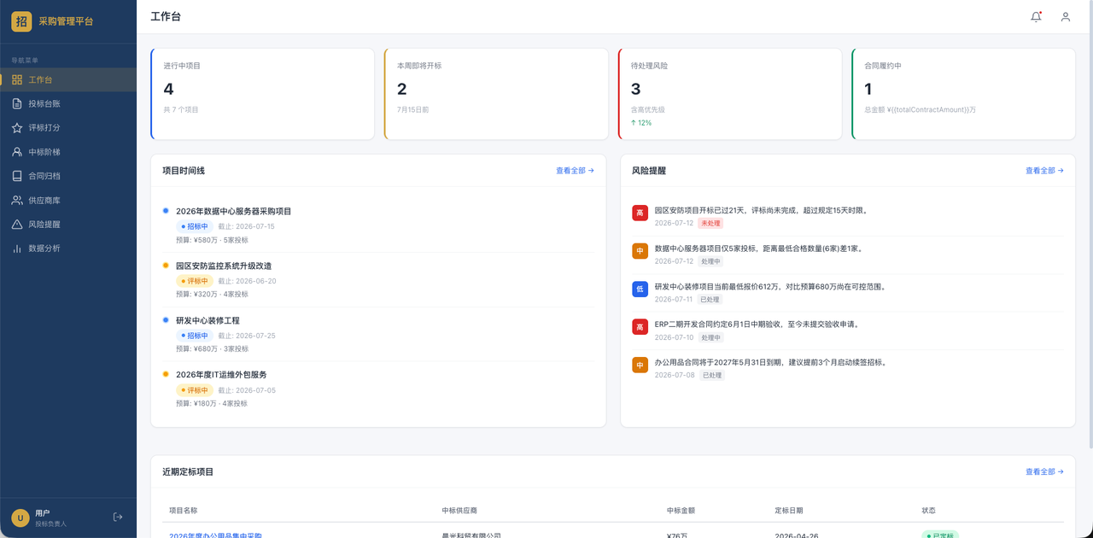Screen dimensions: 1093x538
Task: Go to 中标阶梯 in the sidebar
Action: coord(68,152)
